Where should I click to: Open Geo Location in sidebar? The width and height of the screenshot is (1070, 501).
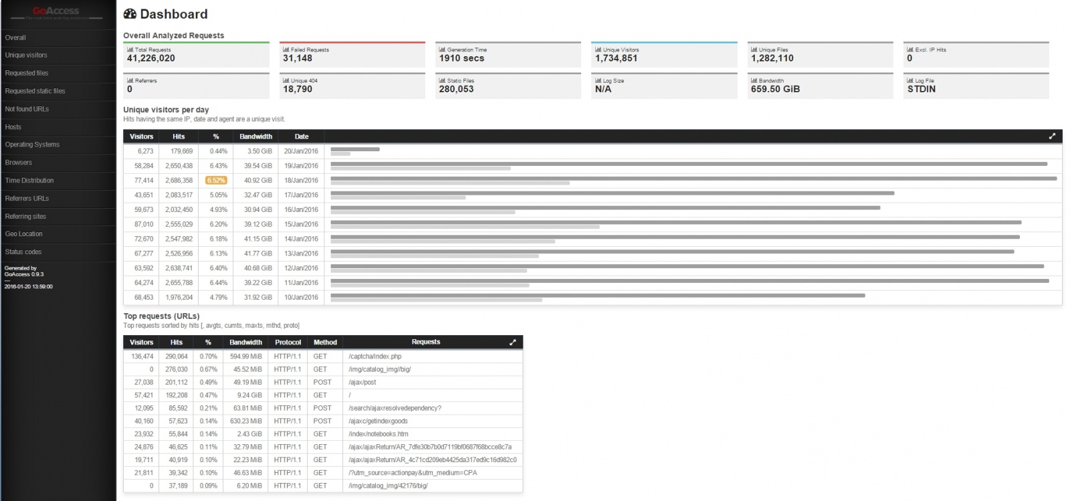pyautogui.click(x=58, y=234)
